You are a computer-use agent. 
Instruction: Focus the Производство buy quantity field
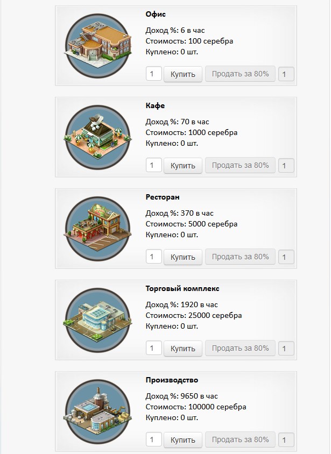154,440
